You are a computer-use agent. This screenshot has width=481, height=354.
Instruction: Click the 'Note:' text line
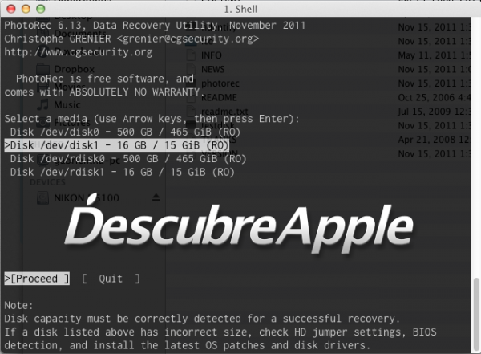18,306
